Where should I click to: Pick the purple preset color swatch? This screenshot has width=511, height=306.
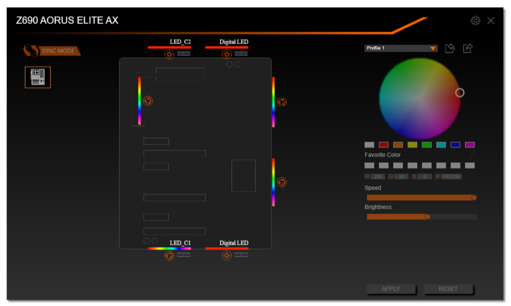tap(470, 145)
